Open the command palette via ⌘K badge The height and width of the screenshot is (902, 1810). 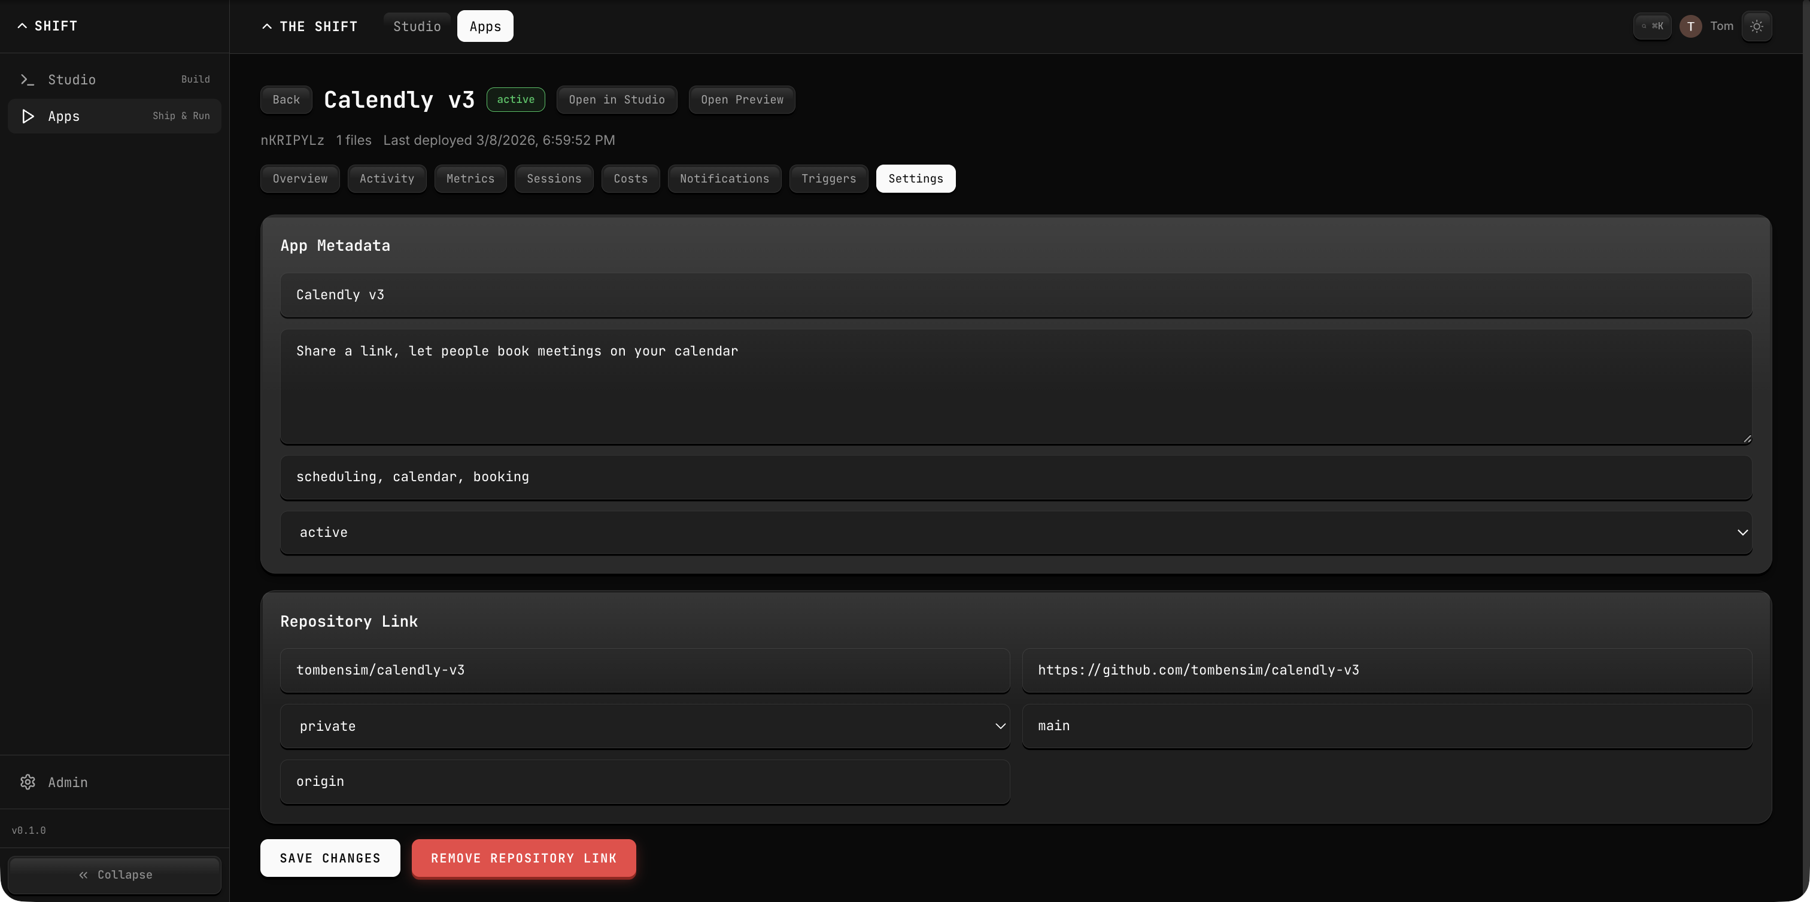1652,26
